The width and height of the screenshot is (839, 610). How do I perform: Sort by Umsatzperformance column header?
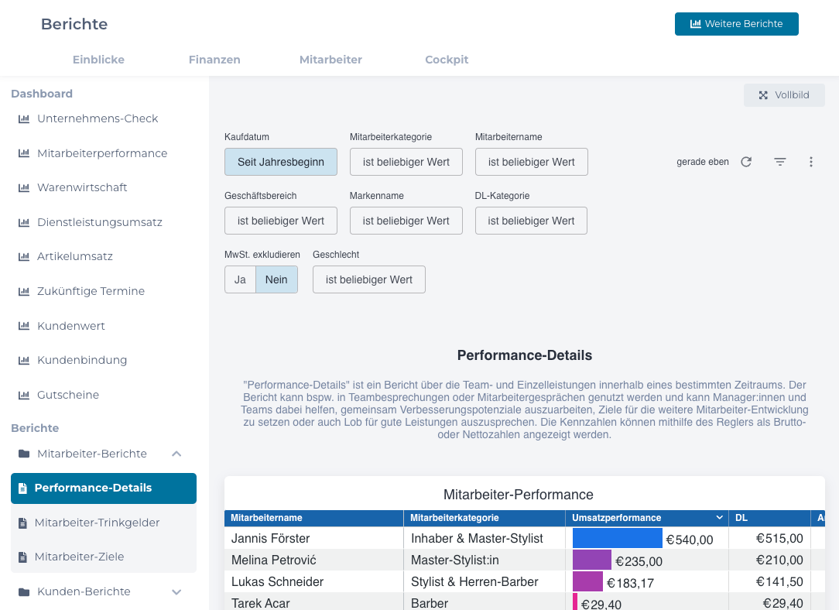[617, 518]
